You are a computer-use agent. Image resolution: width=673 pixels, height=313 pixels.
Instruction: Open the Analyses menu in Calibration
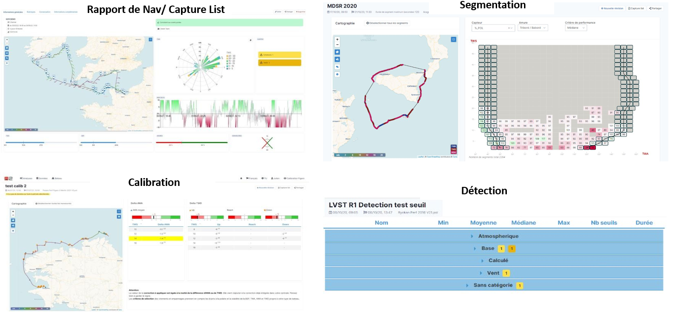click(25, 178)
